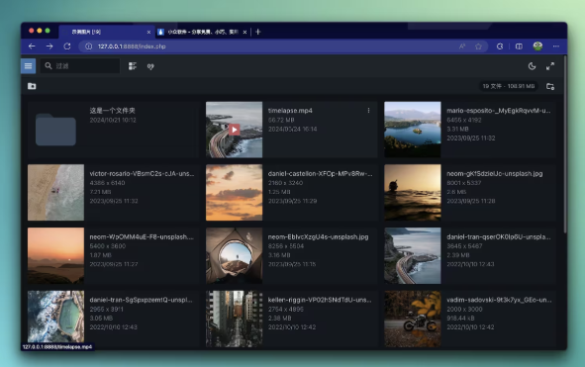The width and height of the screenshot is (585, 367).
Task: Enter fullscreen with expand arrows icon
Action: [x=550, y=66]
